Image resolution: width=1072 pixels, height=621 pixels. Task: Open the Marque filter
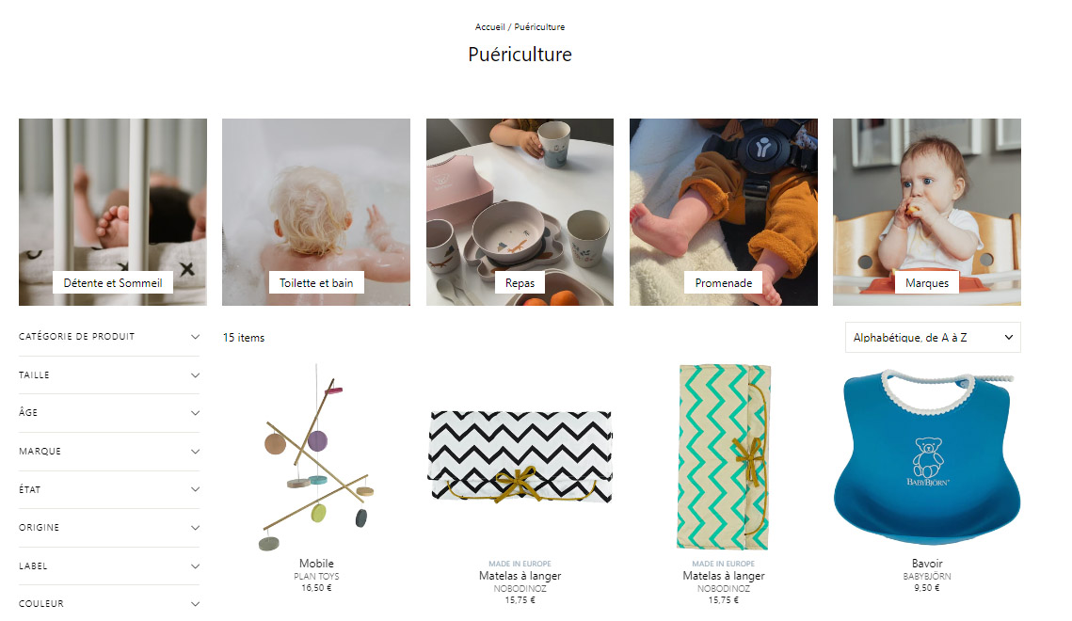tap(109, 452)
